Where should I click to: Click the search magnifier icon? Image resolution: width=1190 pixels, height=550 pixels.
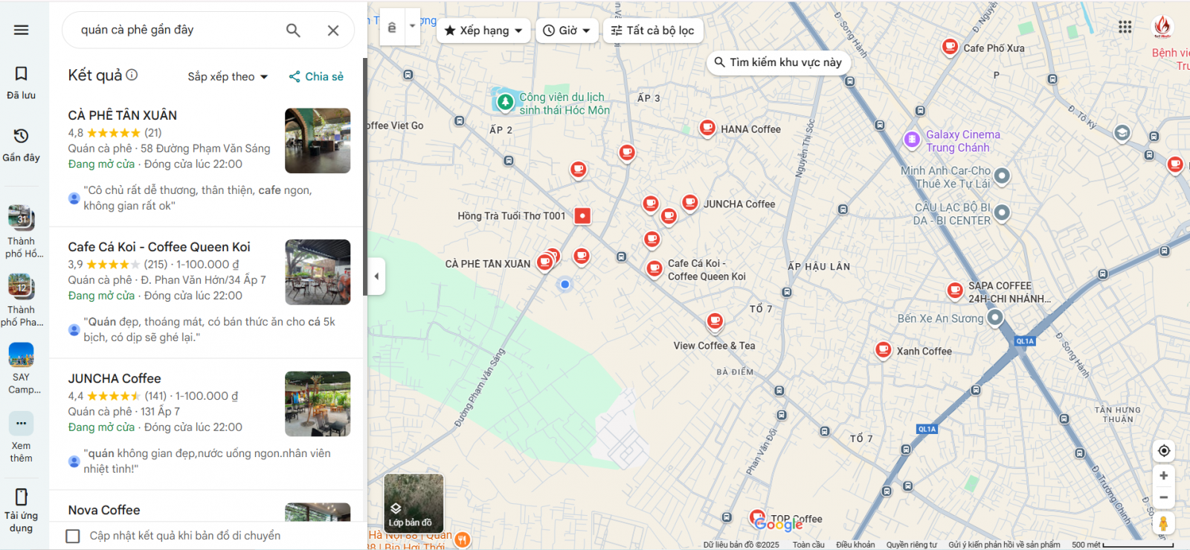coord(293,30)
